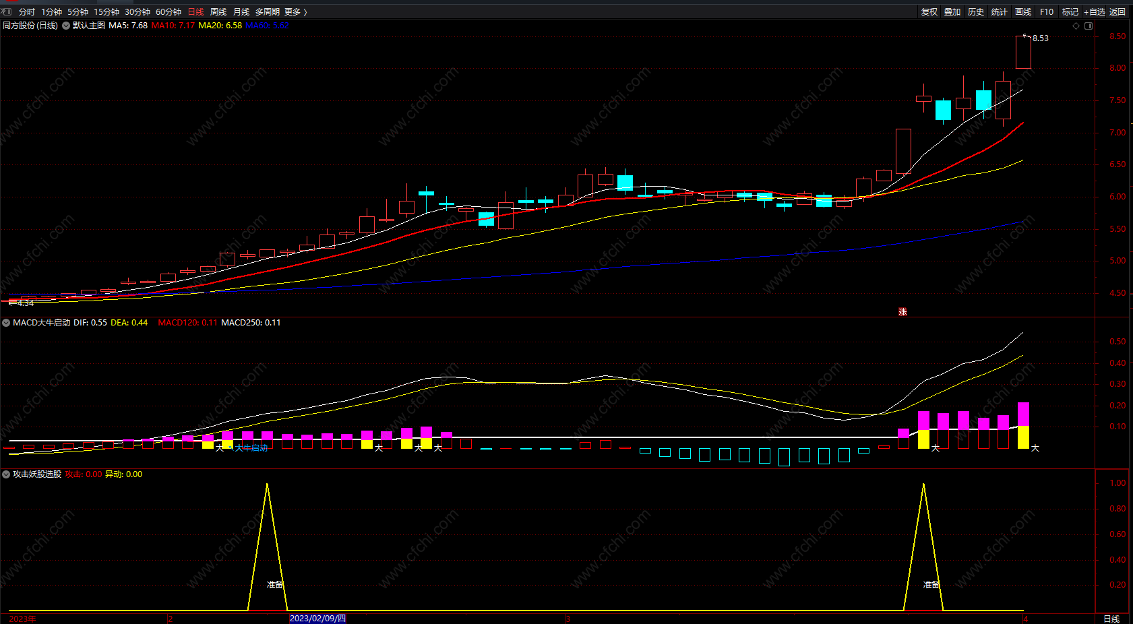The width and height of the screenshot is (1133, 624).
Task: Expand the 更多 period options
Action: [x=295, y=12]
